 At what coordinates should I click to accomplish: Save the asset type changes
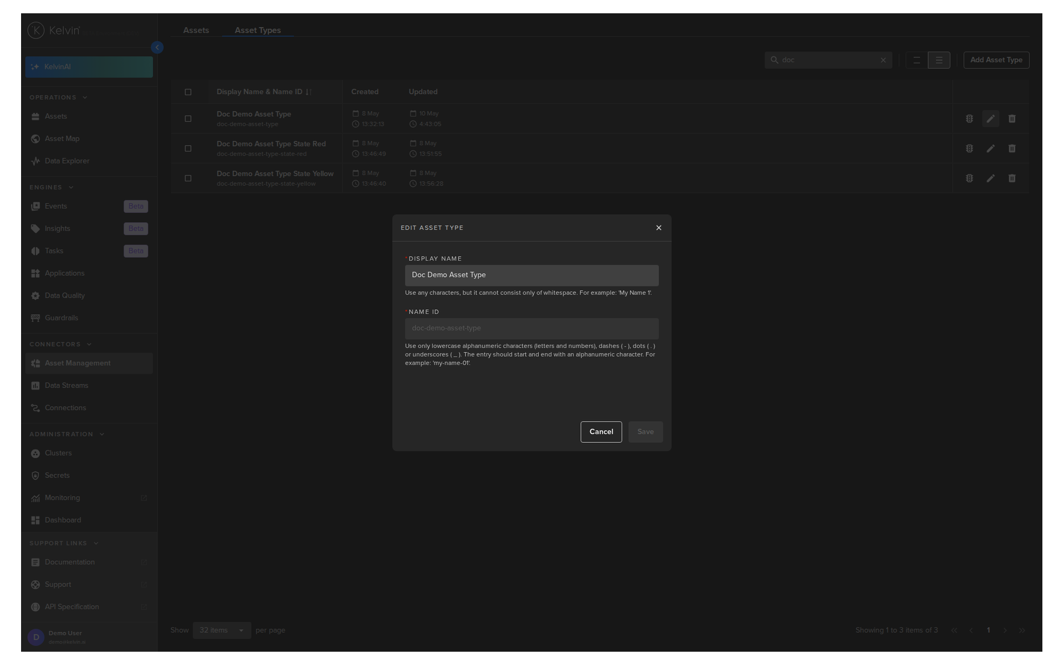[645, 432]
